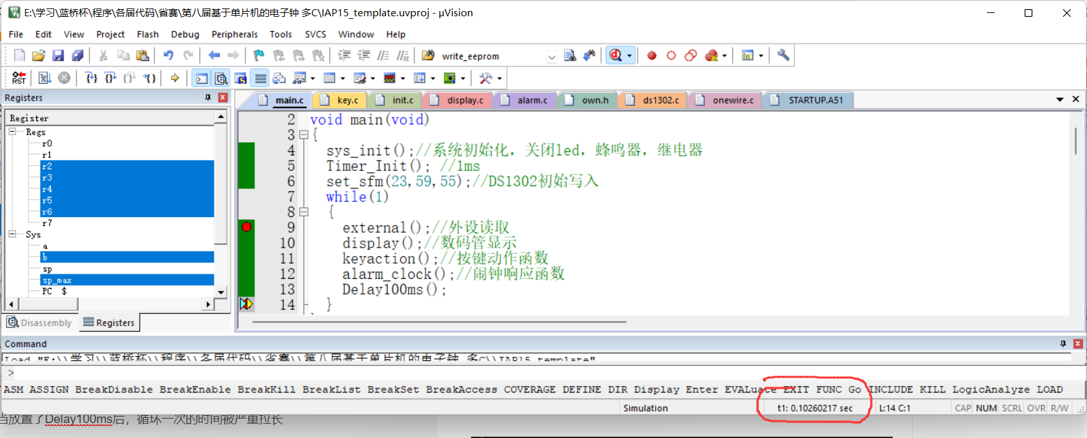The height and width of the screenshot is (438, 1087).
Task: Click the Registers panel vertical scrollbar down arrow
Action: point(221,292)
